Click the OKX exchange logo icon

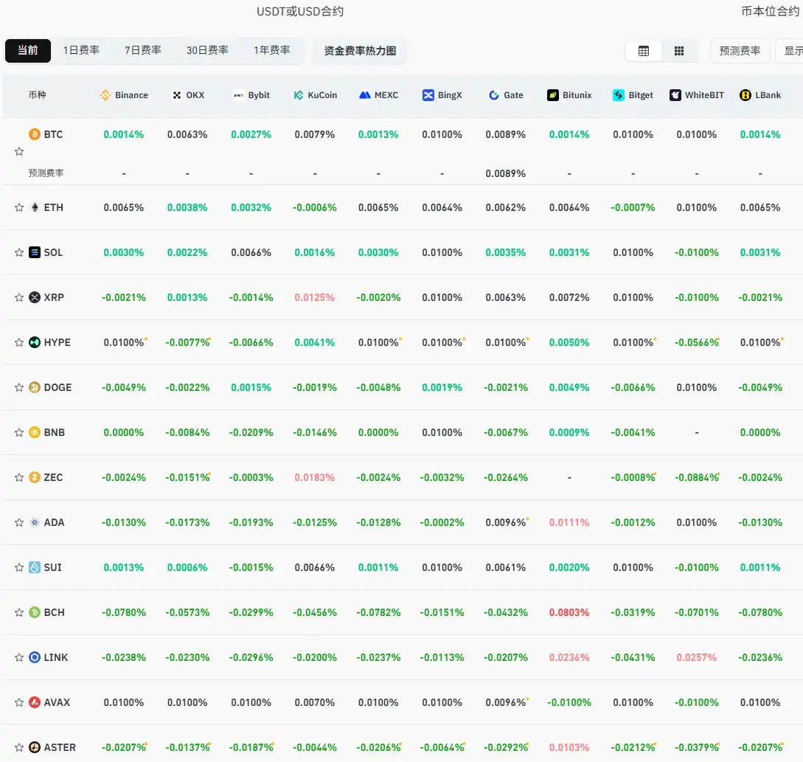177,95
